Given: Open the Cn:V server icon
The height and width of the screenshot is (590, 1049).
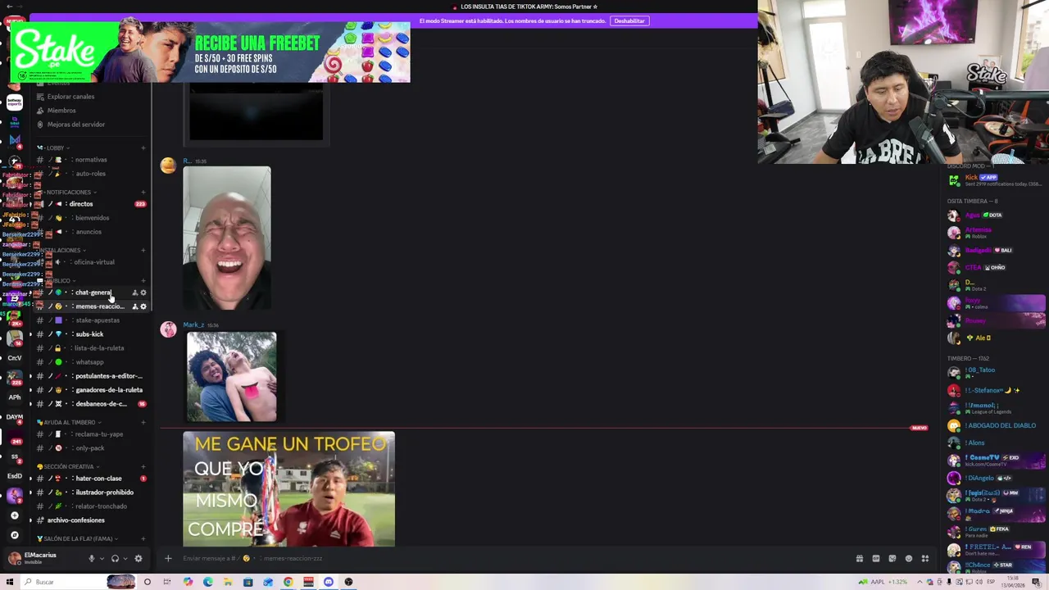Looking at the screenshot, I should (x=15, y=357).
